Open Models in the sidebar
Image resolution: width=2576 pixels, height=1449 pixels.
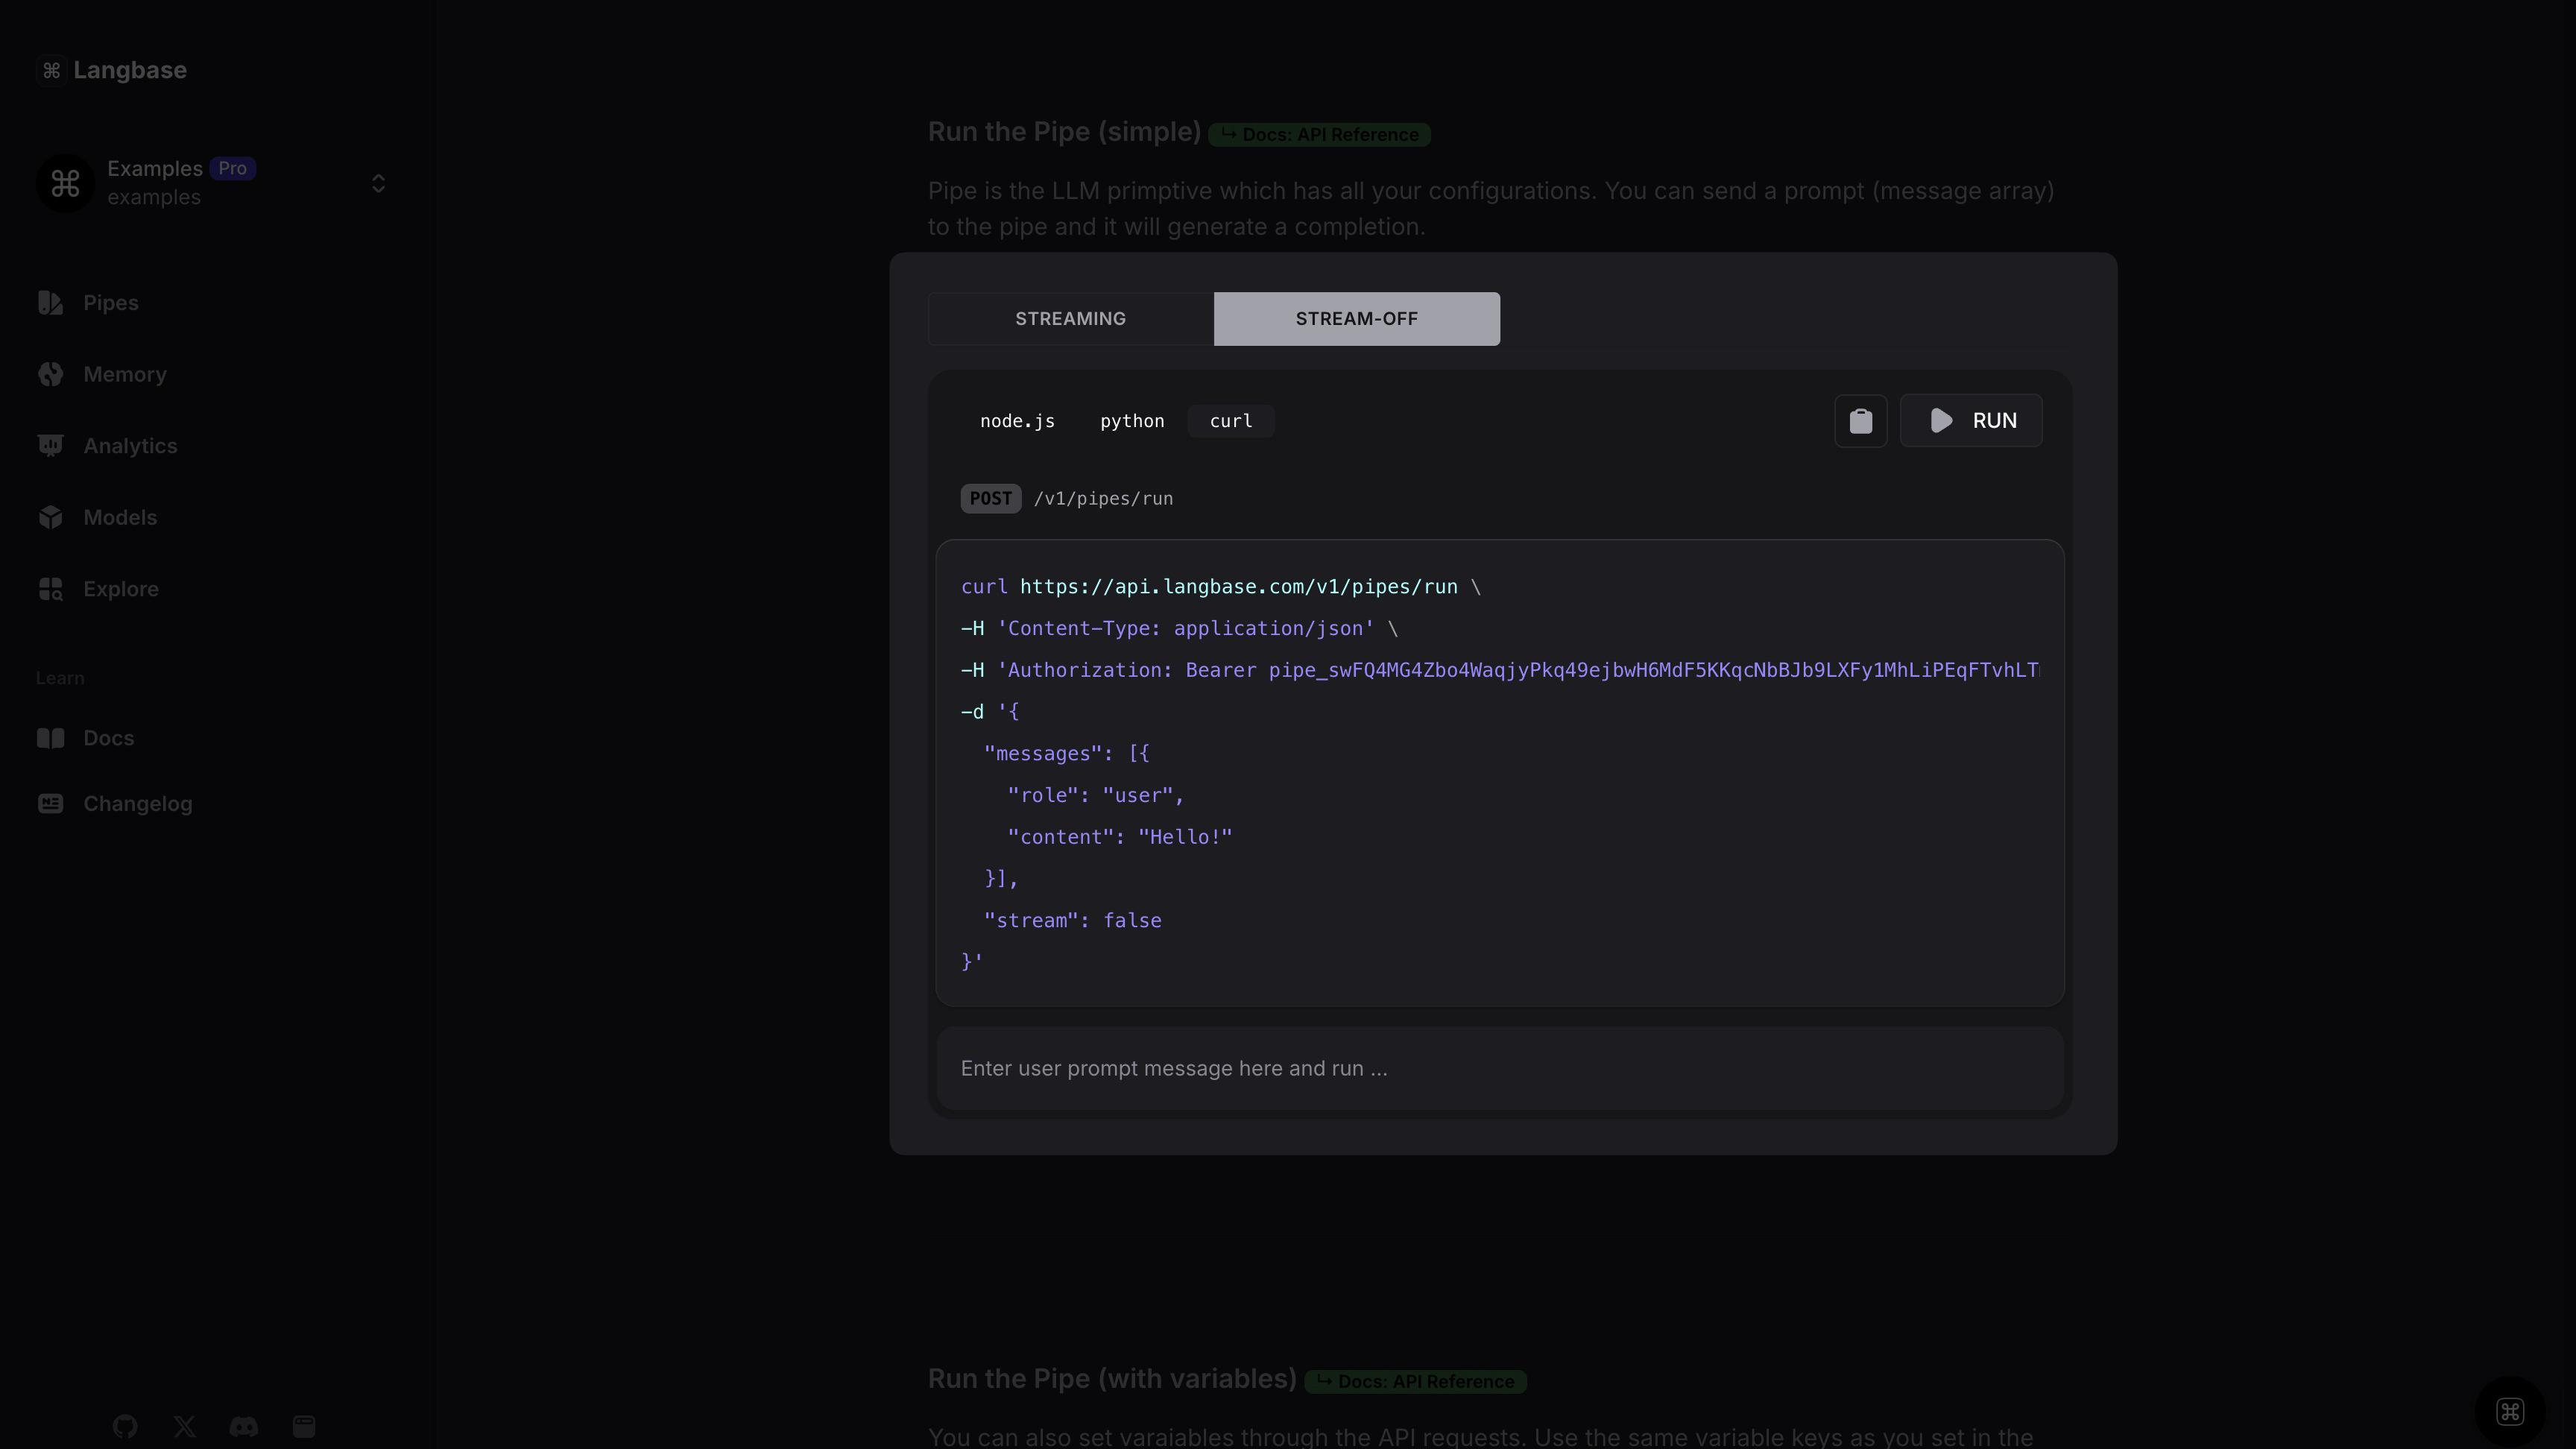tap(120, 517)
